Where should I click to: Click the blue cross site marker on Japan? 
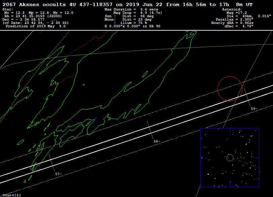point(95,118)
